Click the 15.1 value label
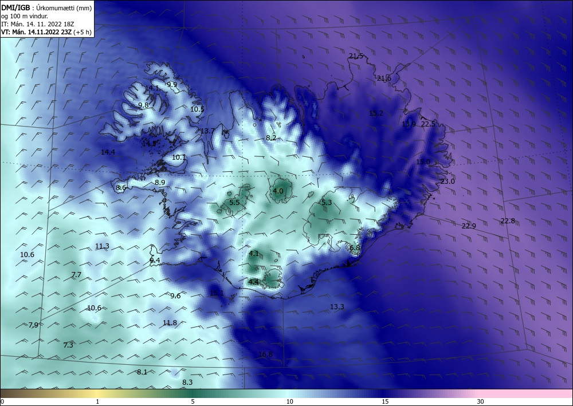Screen dimensions: 573x406 [217, 293]
